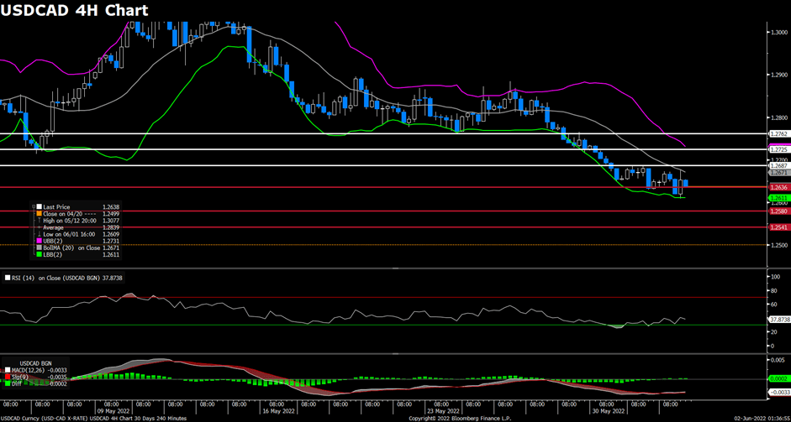
Task: Click the High on 05/12 marker icon
Action: coord(40,220)
